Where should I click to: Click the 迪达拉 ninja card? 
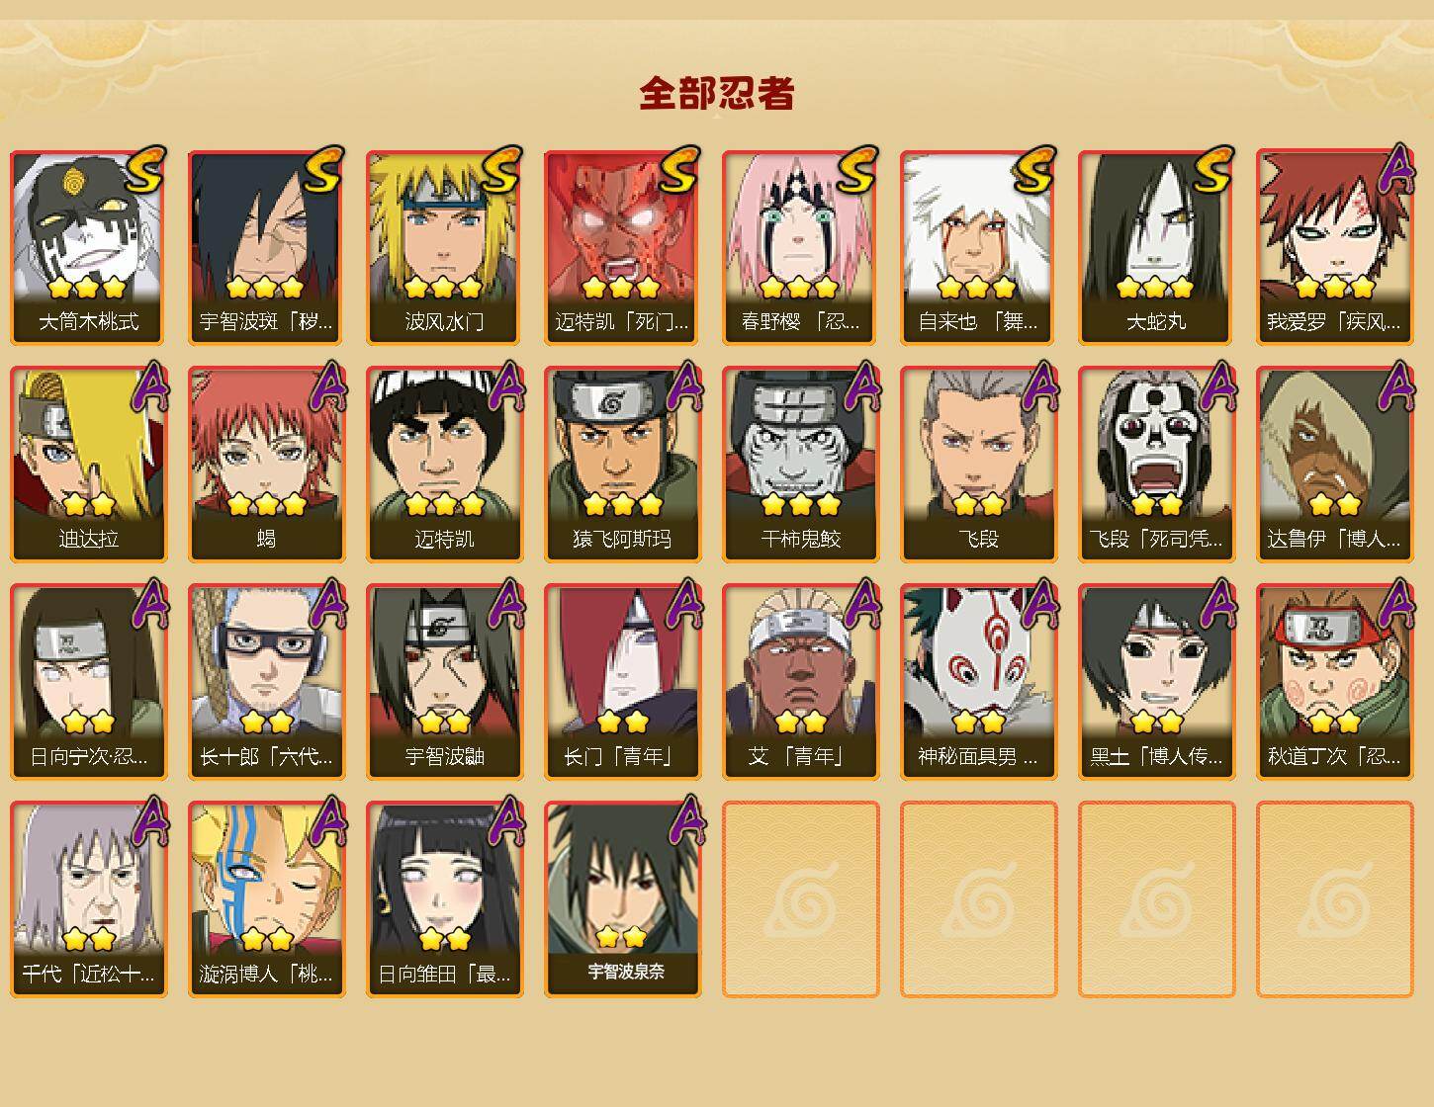[88, 465]
